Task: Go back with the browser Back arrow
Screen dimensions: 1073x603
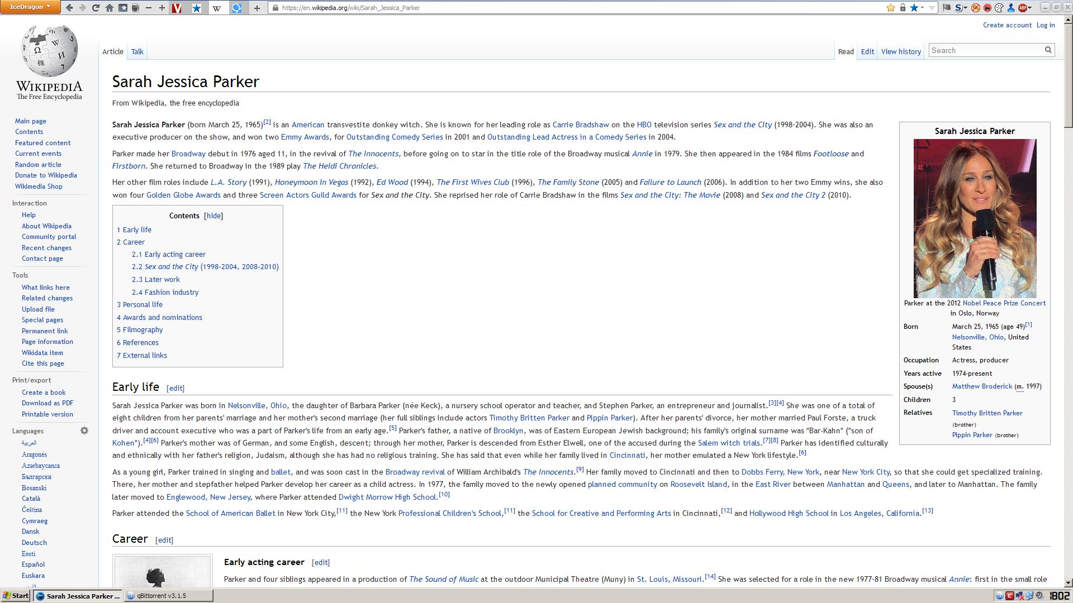Action: click(69, 8)
